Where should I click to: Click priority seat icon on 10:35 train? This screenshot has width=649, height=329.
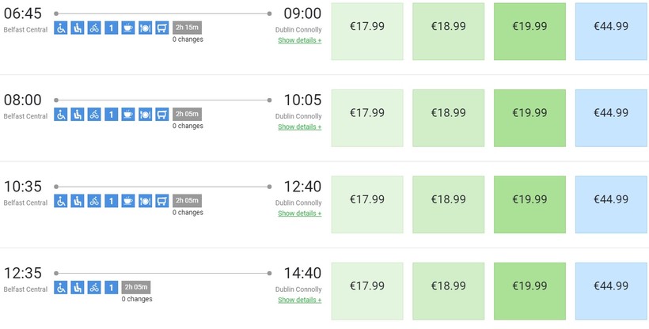point(78,201)
